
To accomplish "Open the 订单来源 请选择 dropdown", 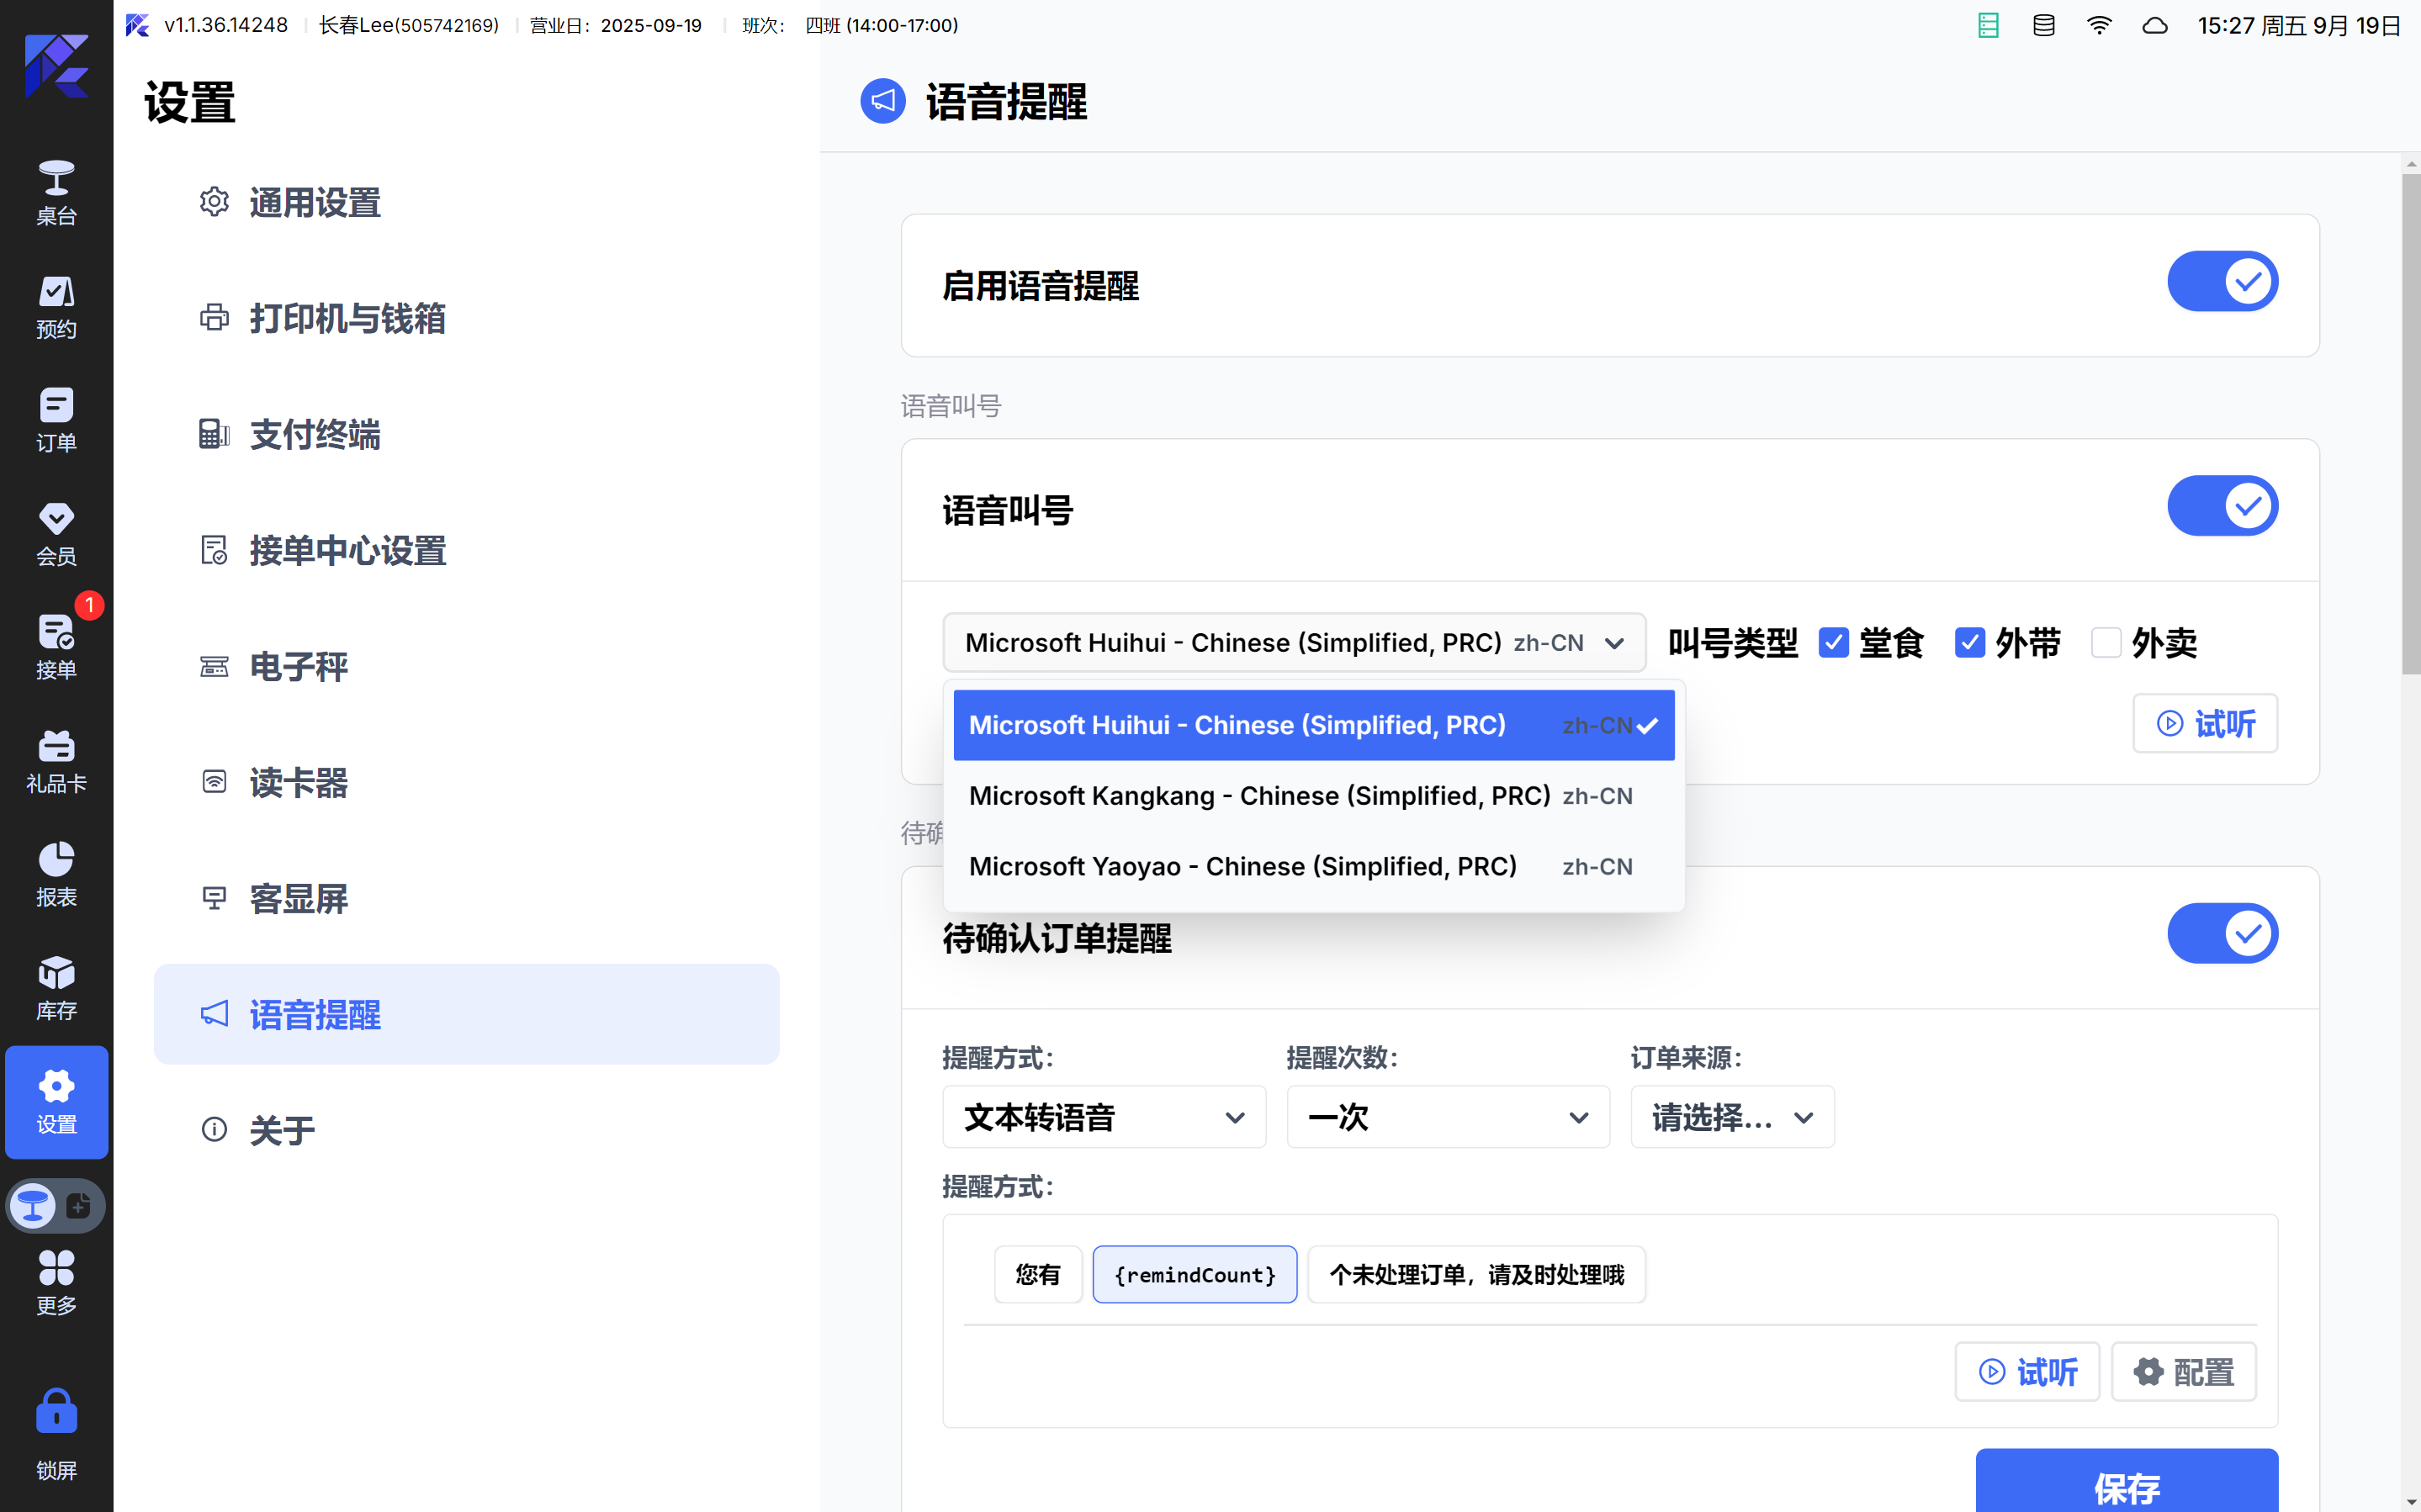I will (x=1731, y=1117).
